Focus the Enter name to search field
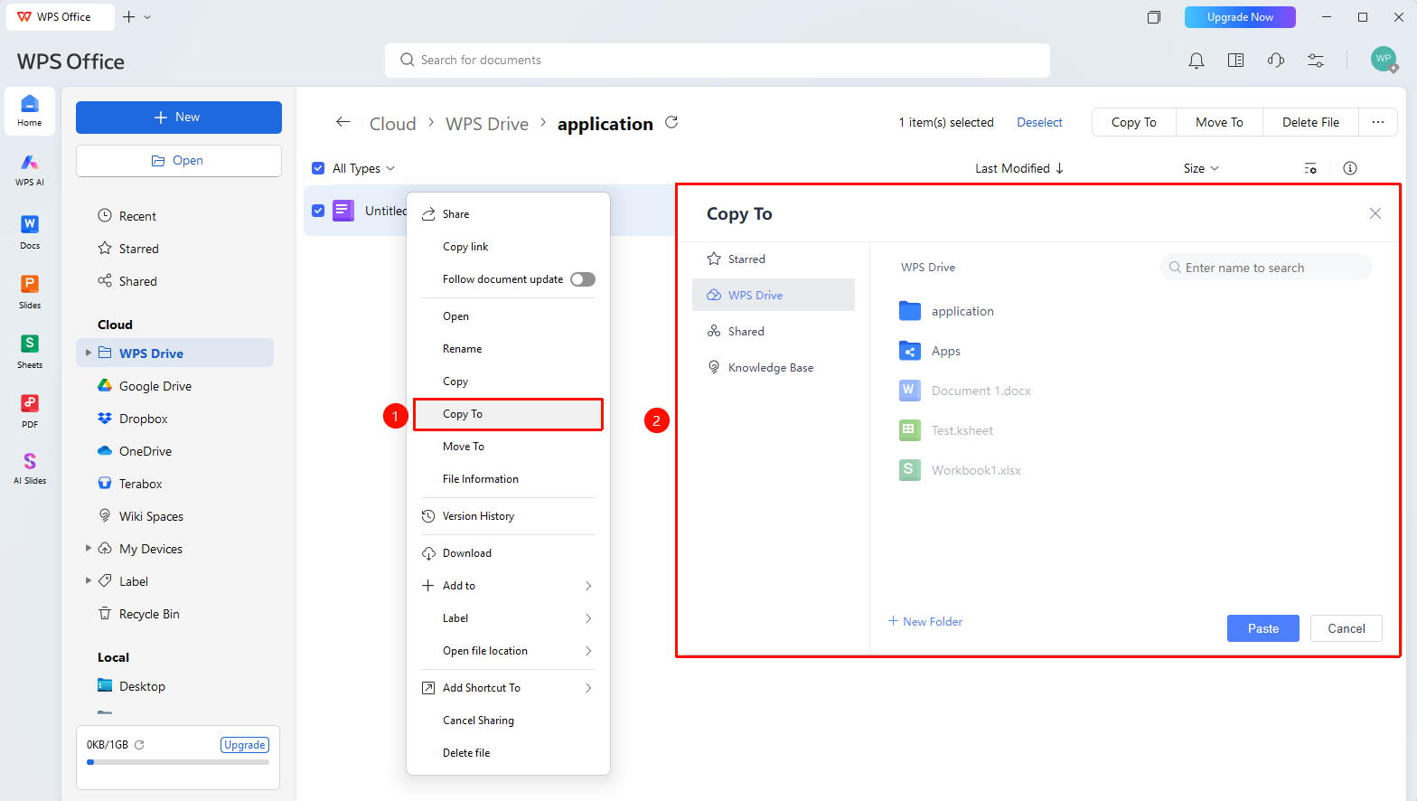This screenshot has width=1417, height=801. [1265, 268]
